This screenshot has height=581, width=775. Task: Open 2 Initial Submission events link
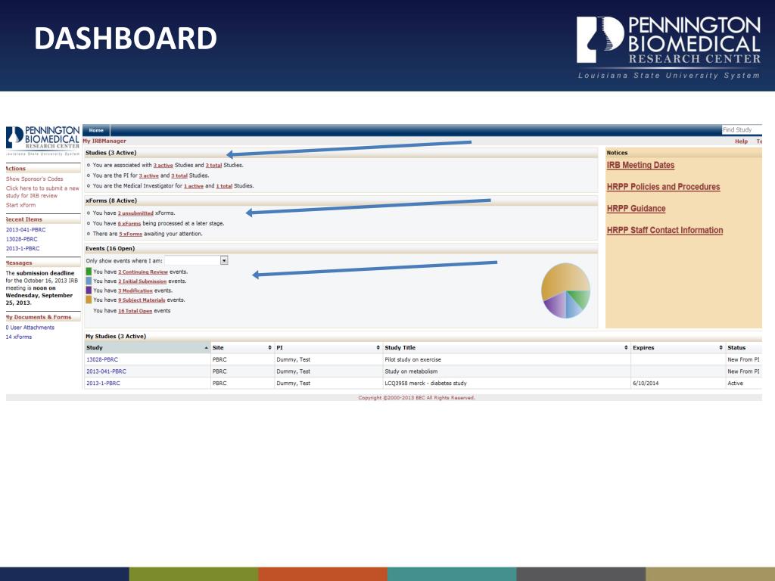142,281
